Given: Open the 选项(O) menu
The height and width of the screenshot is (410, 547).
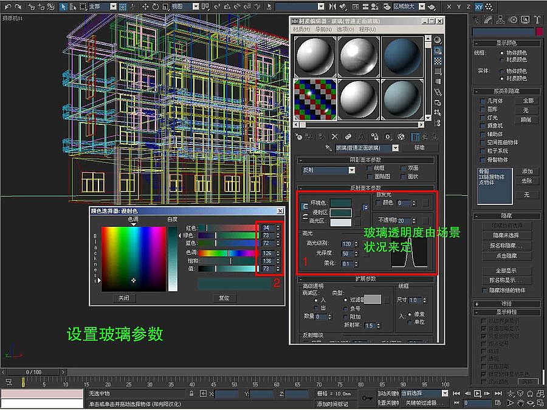Looking at the screenshot, I should point(345,29).
